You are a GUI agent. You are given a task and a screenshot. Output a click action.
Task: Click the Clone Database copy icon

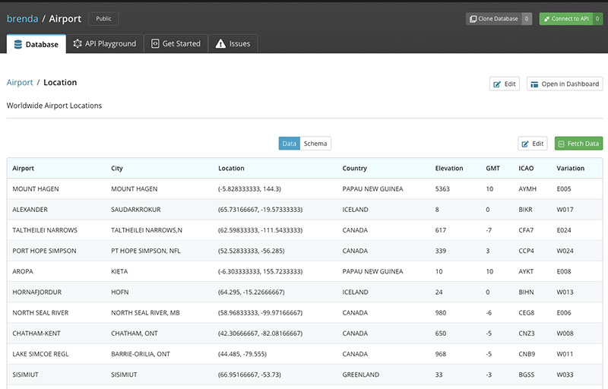(473, 18)
